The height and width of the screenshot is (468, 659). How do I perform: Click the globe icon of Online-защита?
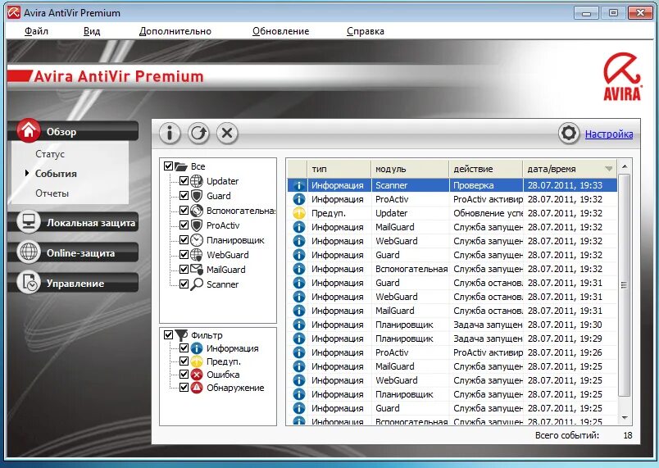[x=29, y=252]
